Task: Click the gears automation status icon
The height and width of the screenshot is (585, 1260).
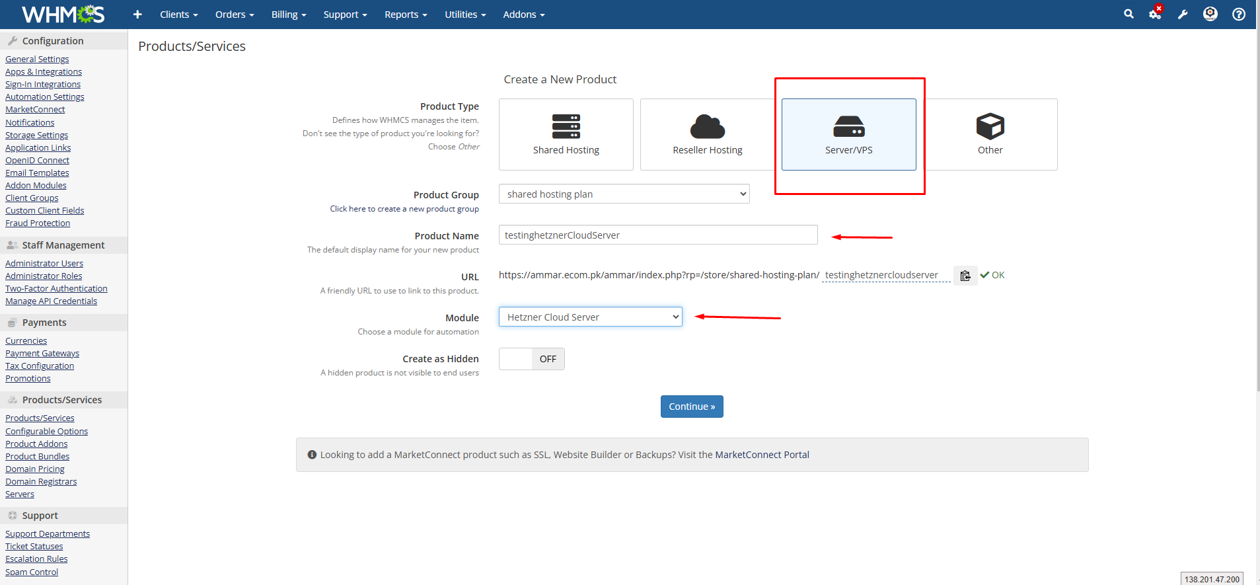Action: pyautogui.click(x=1155, y=14)
